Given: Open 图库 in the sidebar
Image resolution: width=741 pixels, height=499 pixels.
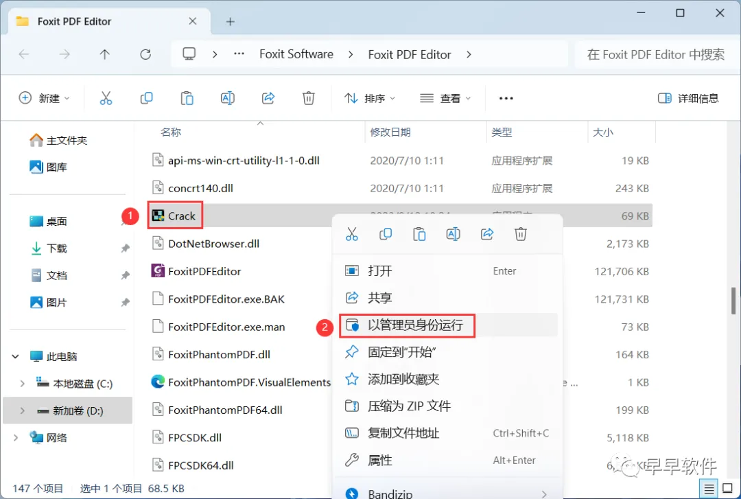Looking at the screenshot, I should coord(48,167).
